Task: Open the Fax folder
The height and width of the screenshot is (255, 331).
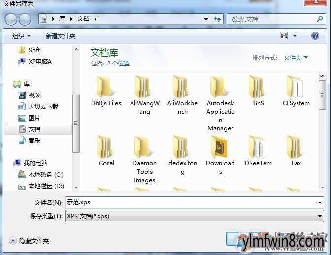Action: [x=296, y=151]
